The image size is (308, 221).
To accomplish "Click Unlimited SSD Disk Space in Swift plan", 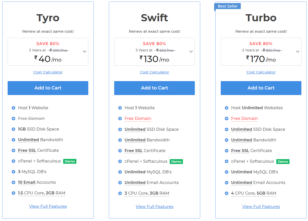I will click(x=151, y=129).
